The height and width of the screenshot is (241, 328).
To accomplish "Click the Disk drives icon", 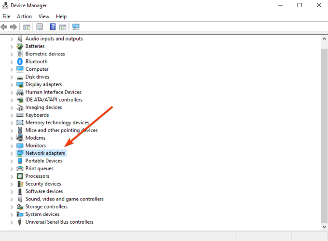I will pos(20,78).
